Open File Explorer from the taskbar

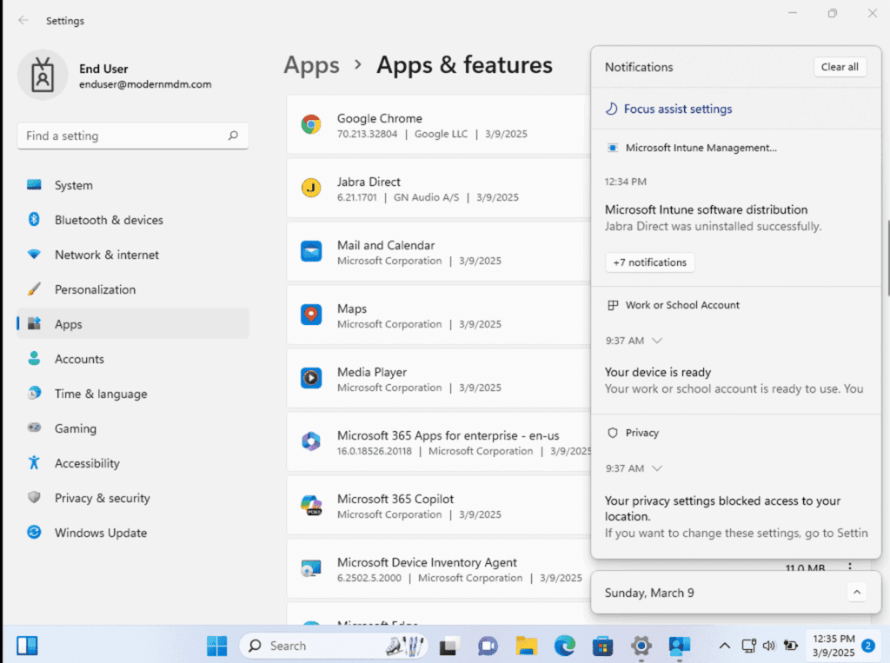[526, 646]
